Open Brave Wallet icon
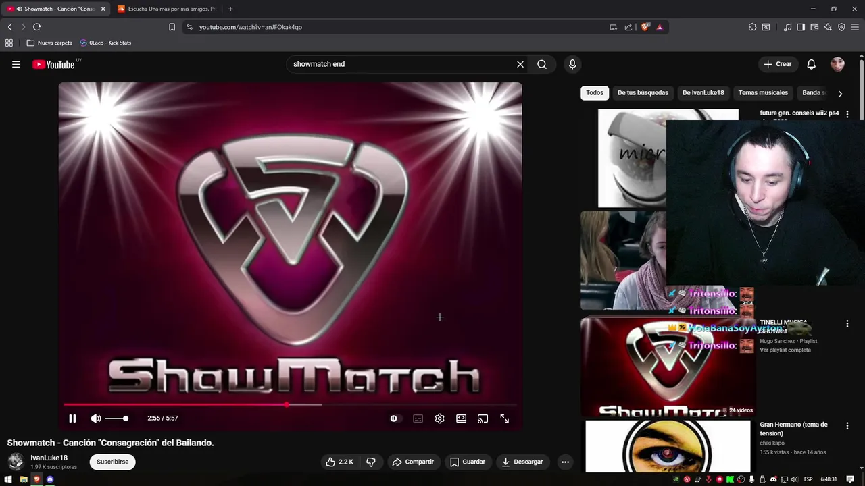The width and height of the screenshot is (865, 486). point(814,27)
